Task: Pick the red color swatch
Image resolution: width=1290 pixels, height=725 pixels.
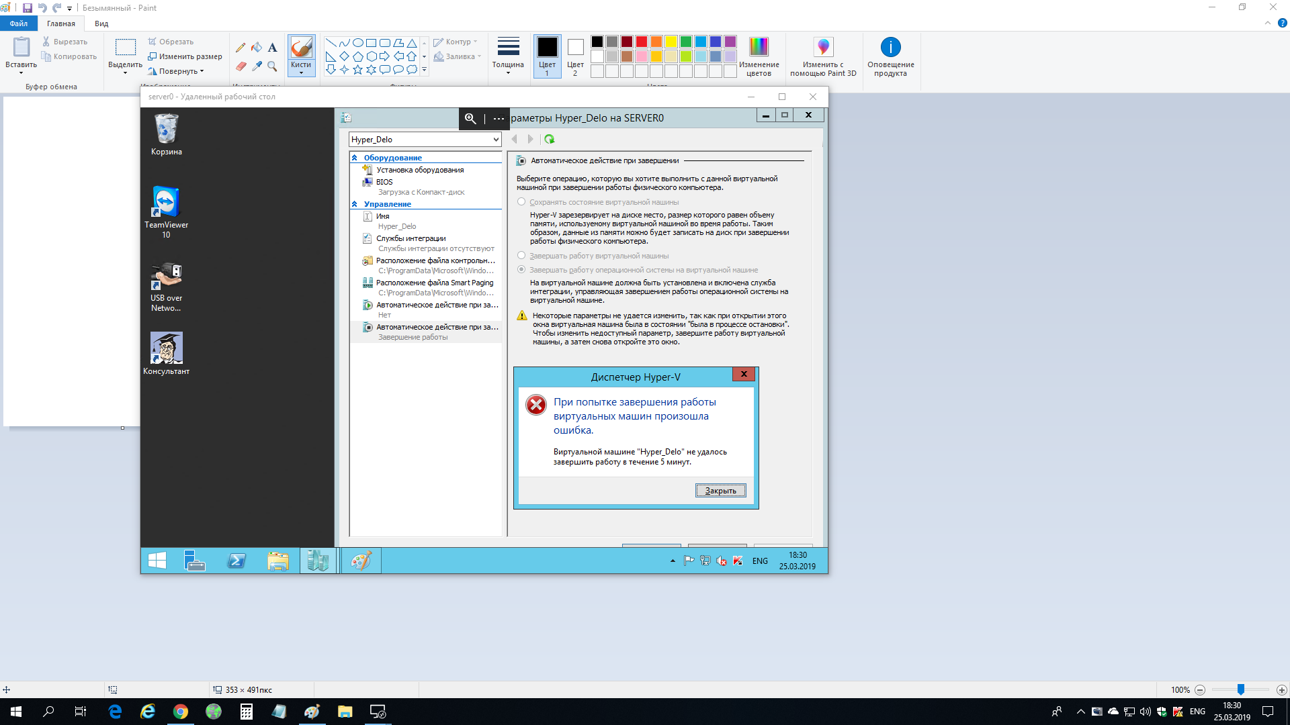Action: (x=642, y=42)
